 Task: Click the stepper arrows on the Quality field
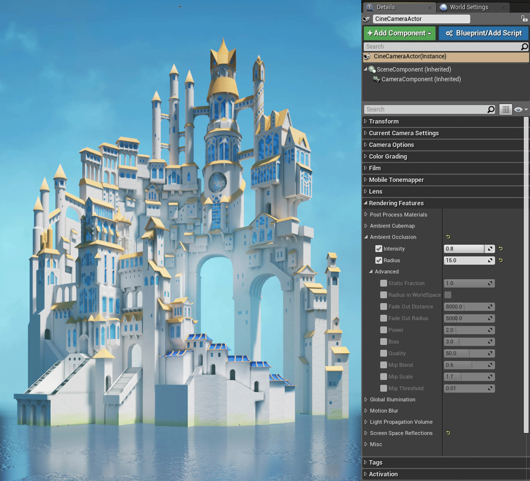pyautogui.click(x=490, y=353)
